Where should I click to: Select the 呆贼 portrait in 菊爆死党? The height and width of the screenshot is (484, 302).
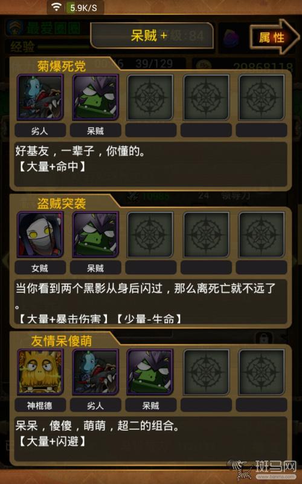click(x=95, y=97)
